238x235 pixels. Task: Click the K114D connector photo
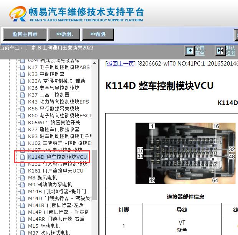click(x=185, y=153)
